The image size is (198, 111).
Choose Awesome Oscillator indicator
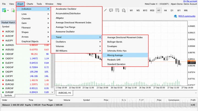[76, 32]
